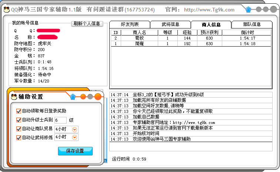Click log entry 如果无法正常运行请到官网下载最新版本
Image resolution: width=280 pixels, height=172 pixels.
point(191,128)
